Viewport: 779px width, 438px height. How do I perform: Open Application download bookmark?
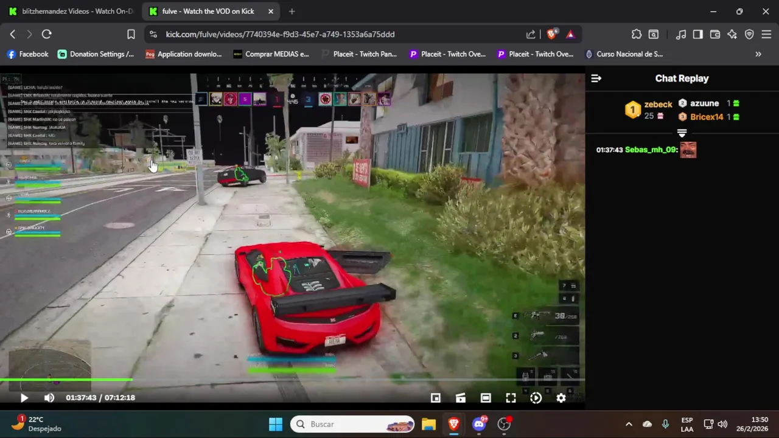click(183, 54)
